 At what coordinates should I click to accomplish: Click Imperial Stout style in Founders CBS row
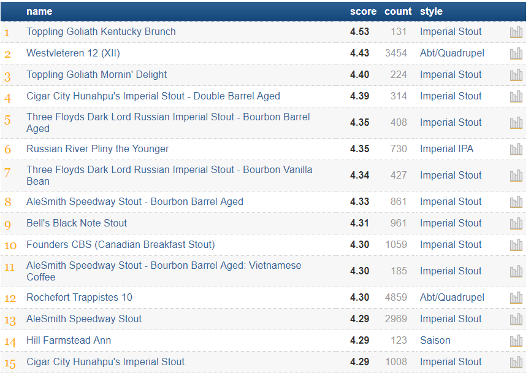click(451, 245)
